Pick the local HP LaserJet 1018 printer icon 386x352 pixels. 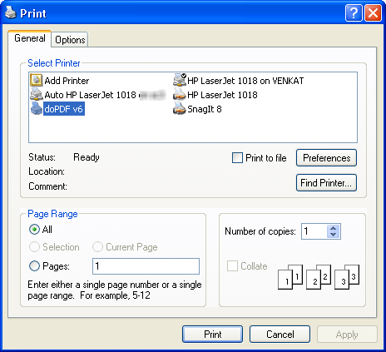[179, 94]
